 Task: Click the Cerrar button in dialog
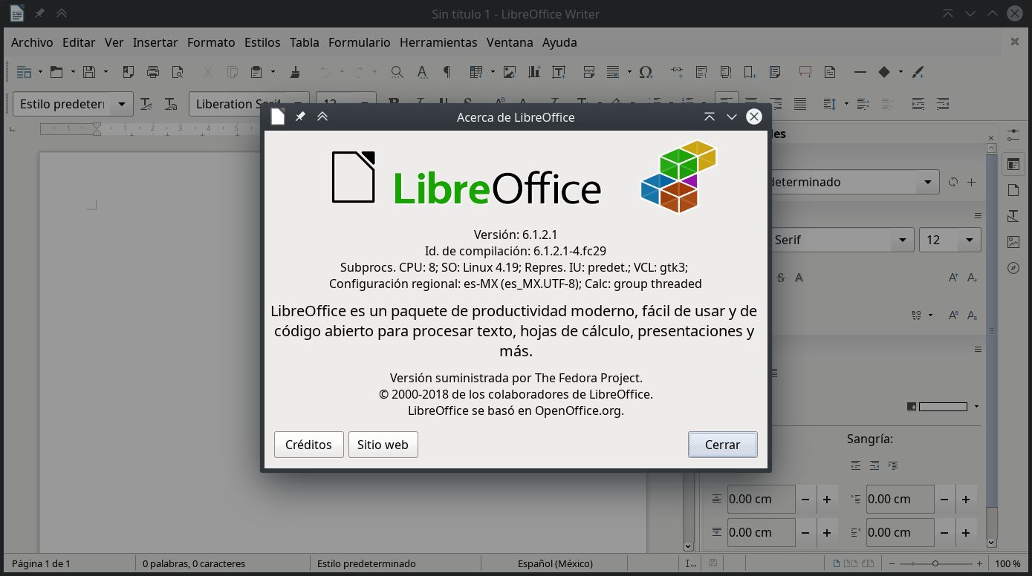[722, 445]
